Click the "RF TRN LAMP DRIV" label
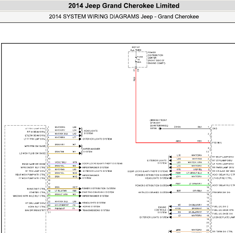The height and width of the screenshot is (233, 235). click(35, 171)
